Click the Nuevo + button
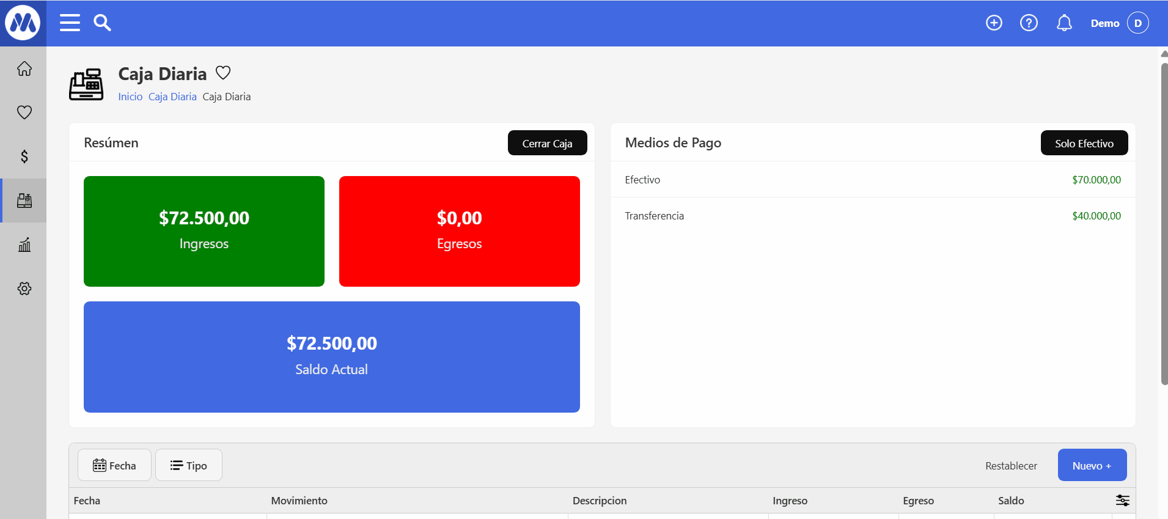This screenshot has height=519, width=1168. pyautogui.click(x=1092, y=465)
